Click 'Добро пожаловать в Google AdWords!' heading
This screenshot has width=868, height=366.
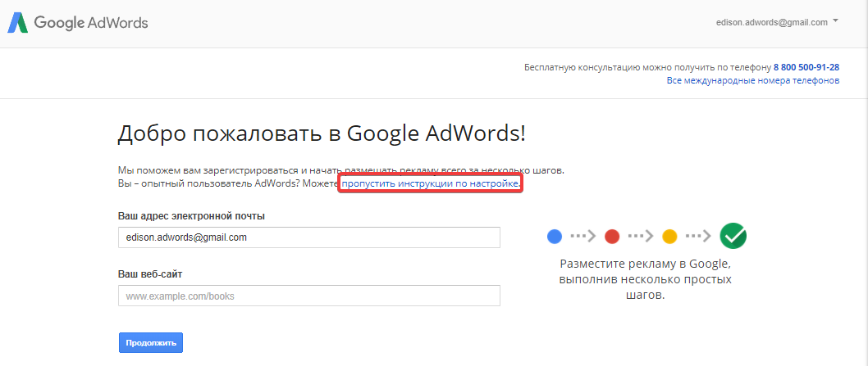[x=322, y=135]
